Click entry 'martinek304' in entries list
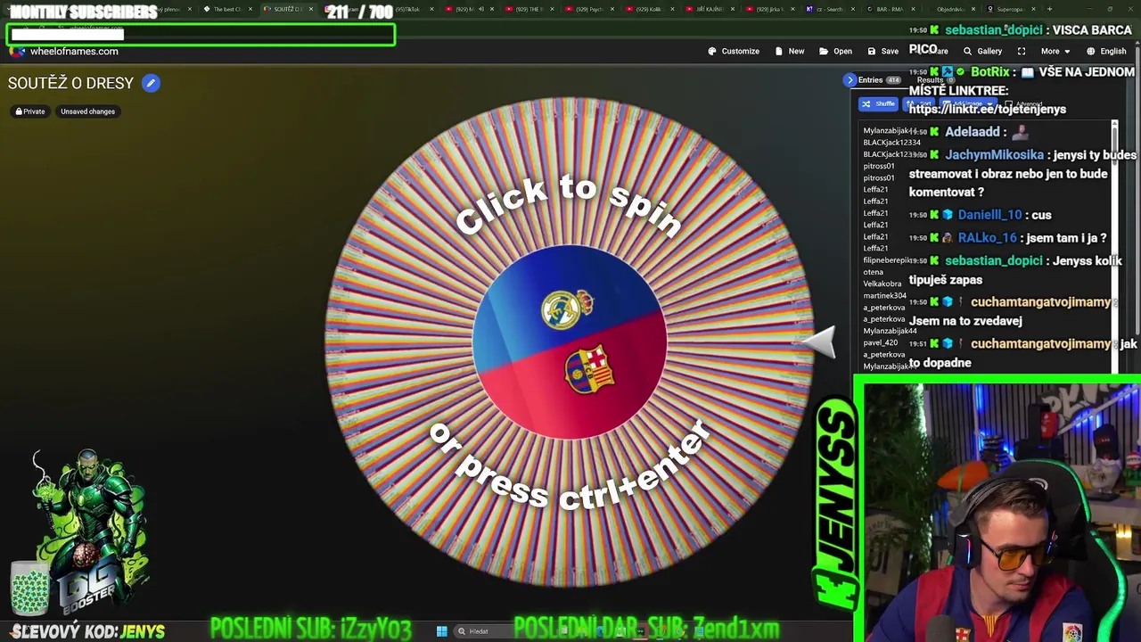1141x642 pixels. click(x=885, y=295)
